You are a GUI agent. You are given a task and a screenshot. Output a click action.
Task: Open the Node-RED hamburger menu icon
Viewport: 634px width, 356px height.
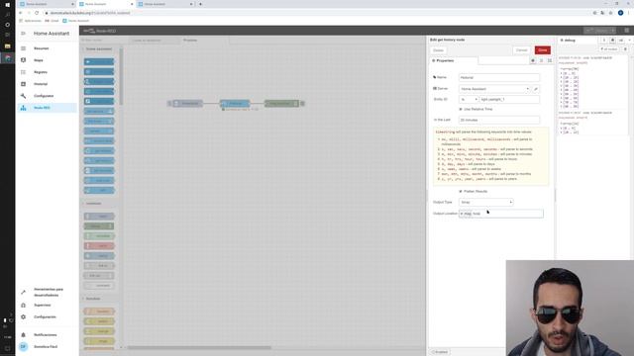pyautogui.click(x=627, y=31)
